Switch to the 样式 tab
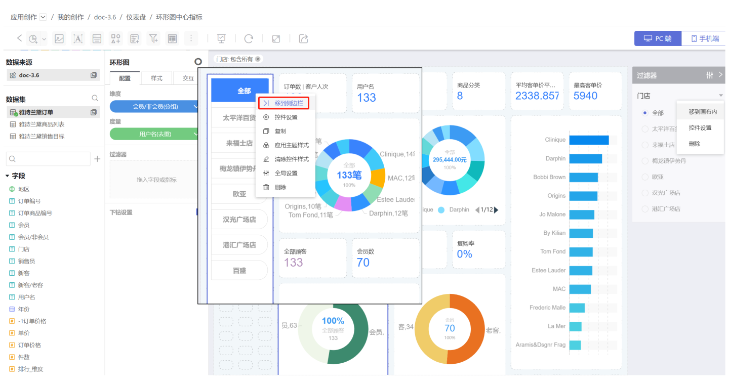 (x=156, y=78)
